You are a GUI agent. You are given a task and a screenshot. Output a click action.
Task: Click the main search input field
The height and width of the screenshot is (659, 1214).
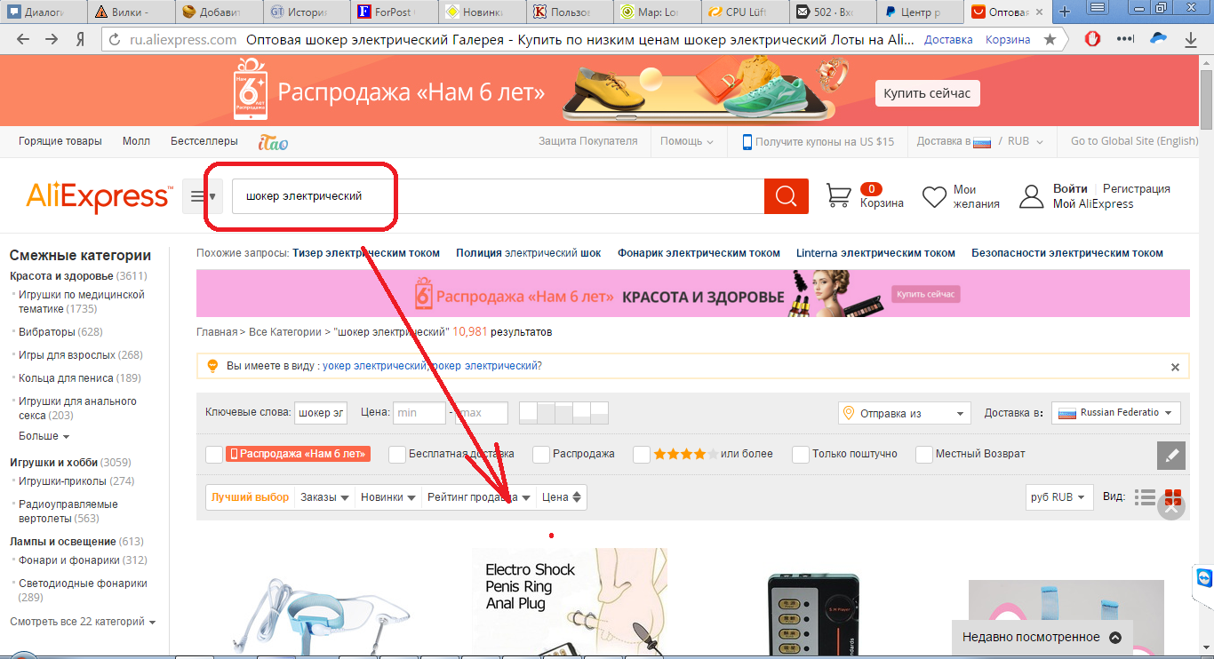point(498,196)
